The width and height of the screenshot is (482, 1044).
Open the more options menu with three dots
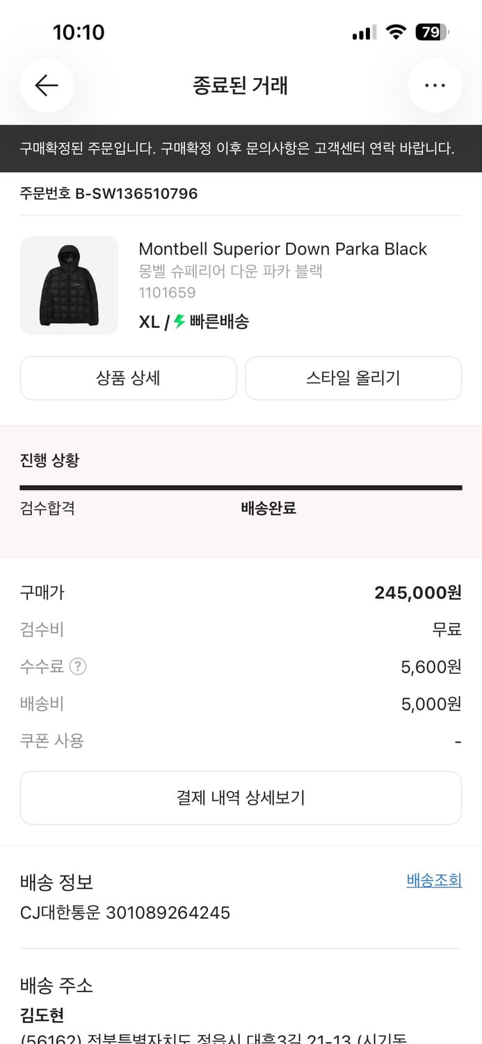[x=435, y=85]
